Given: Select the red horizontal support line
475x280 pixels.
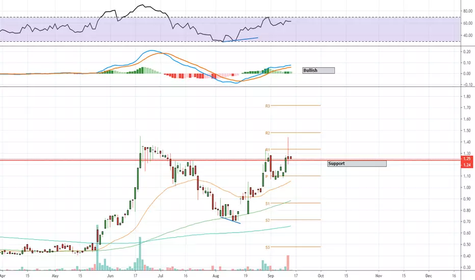Looking at the screenshot, I should click(x=230, y=160).
